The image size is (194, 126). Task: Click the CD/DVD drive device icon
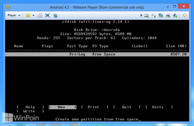click(x=154, y=16)
